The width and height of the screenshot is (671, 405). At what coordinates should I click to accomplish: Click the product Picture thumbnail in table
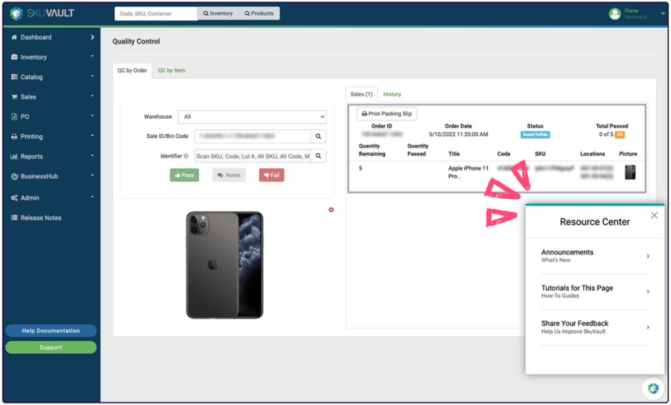pyautogui.click(x=630, y=172)
